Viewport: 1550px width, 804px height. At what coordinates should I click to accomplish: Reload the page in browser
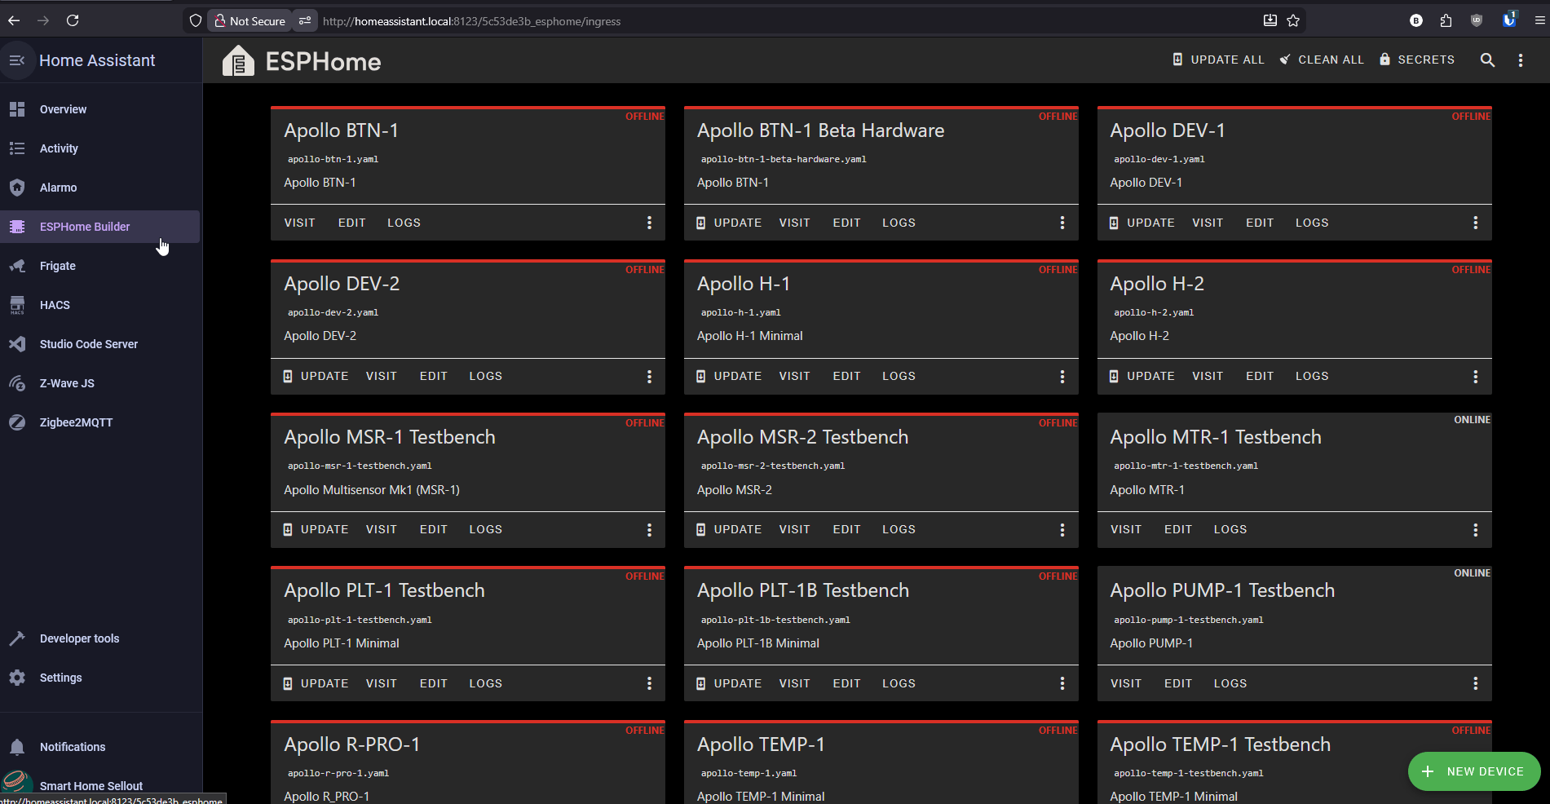(x=73, y=21)
